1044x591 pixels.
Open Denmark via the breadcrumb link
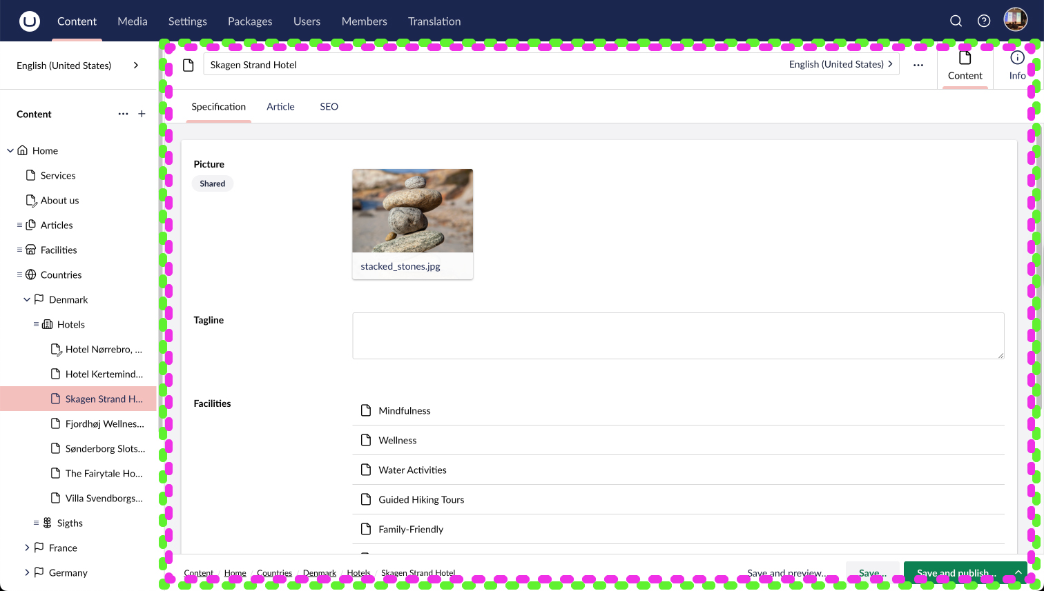[319, 573]
